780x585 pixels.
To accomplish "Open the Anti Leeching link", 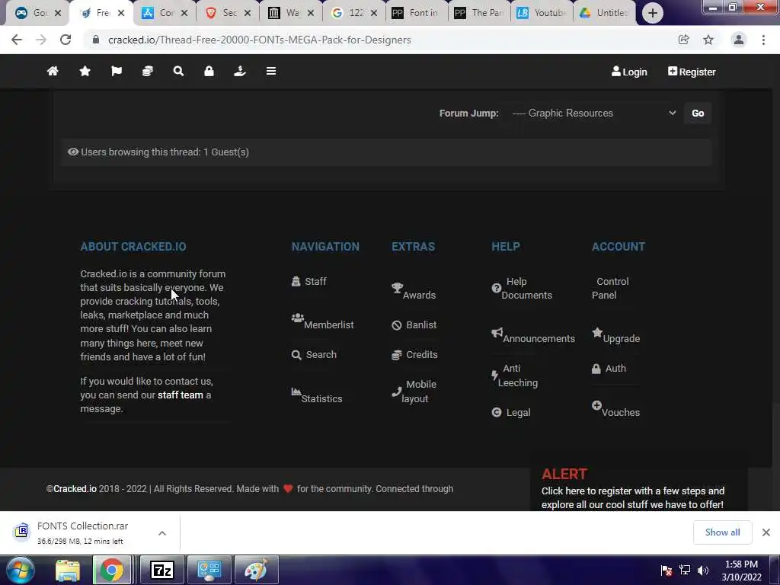I will (x=514, y=376).
